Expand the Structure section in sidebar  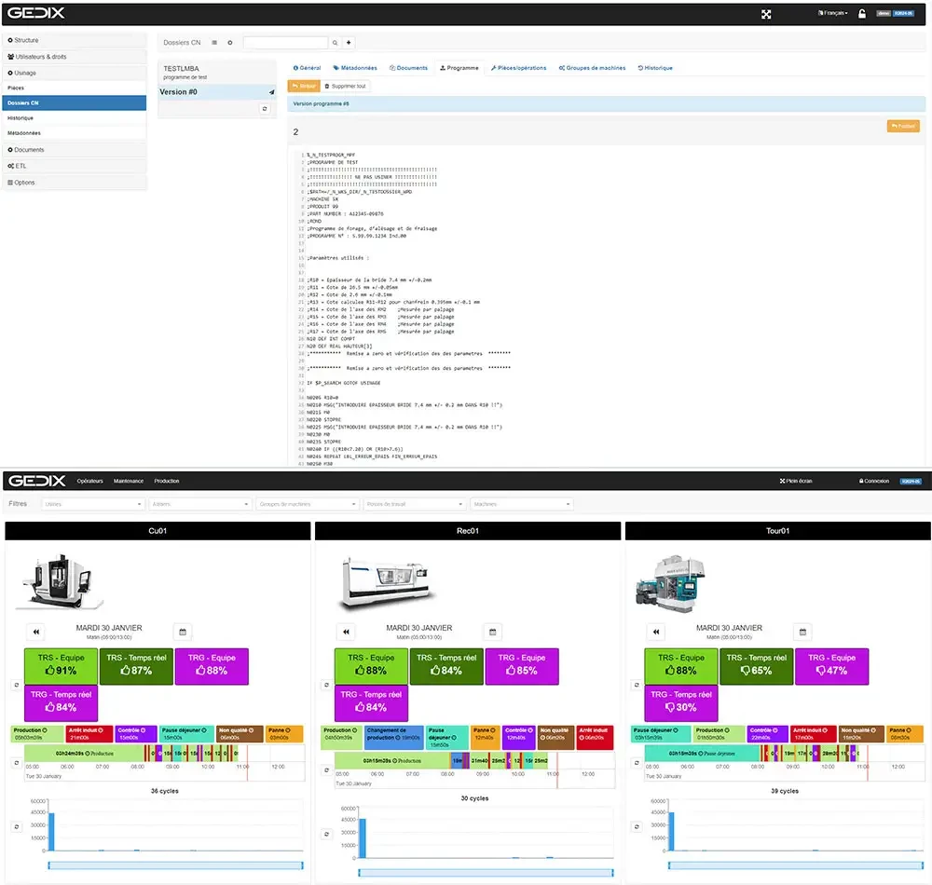coord(75,40)
